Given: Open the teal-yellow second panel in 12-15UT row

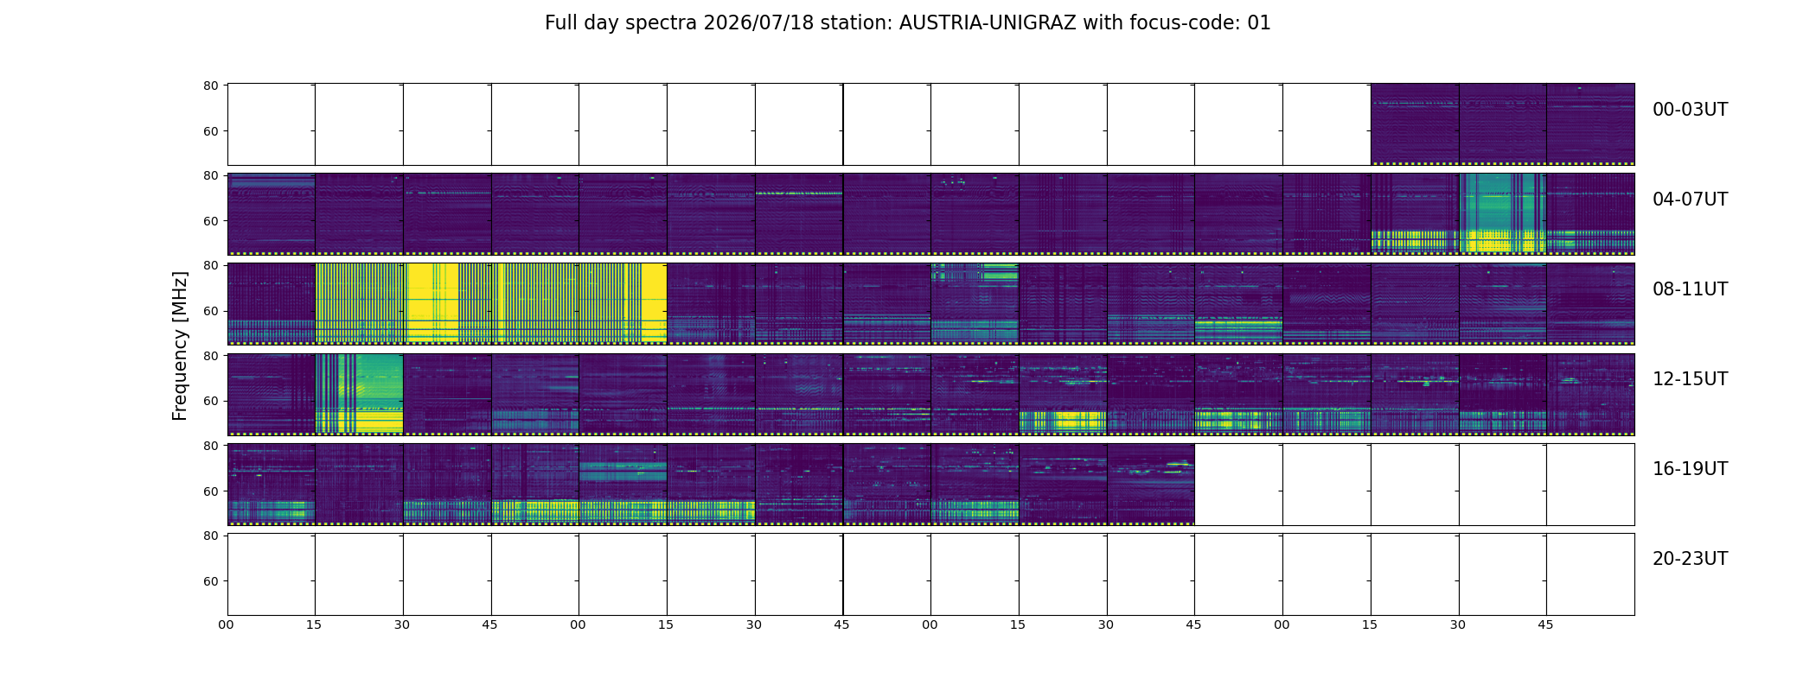Looking at the screenshot, I should point(359,393).
